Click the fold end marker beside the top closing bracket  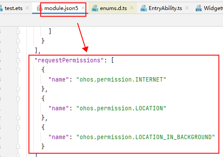(x=18, y=31)
